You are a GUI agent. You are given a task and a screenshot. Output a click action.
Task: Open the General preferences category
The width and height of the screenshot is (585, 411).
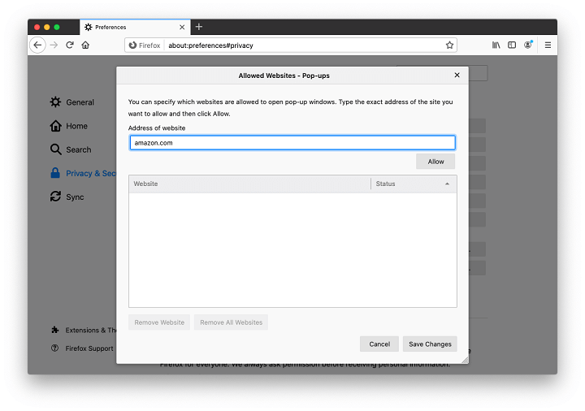[x=72, y=102]
